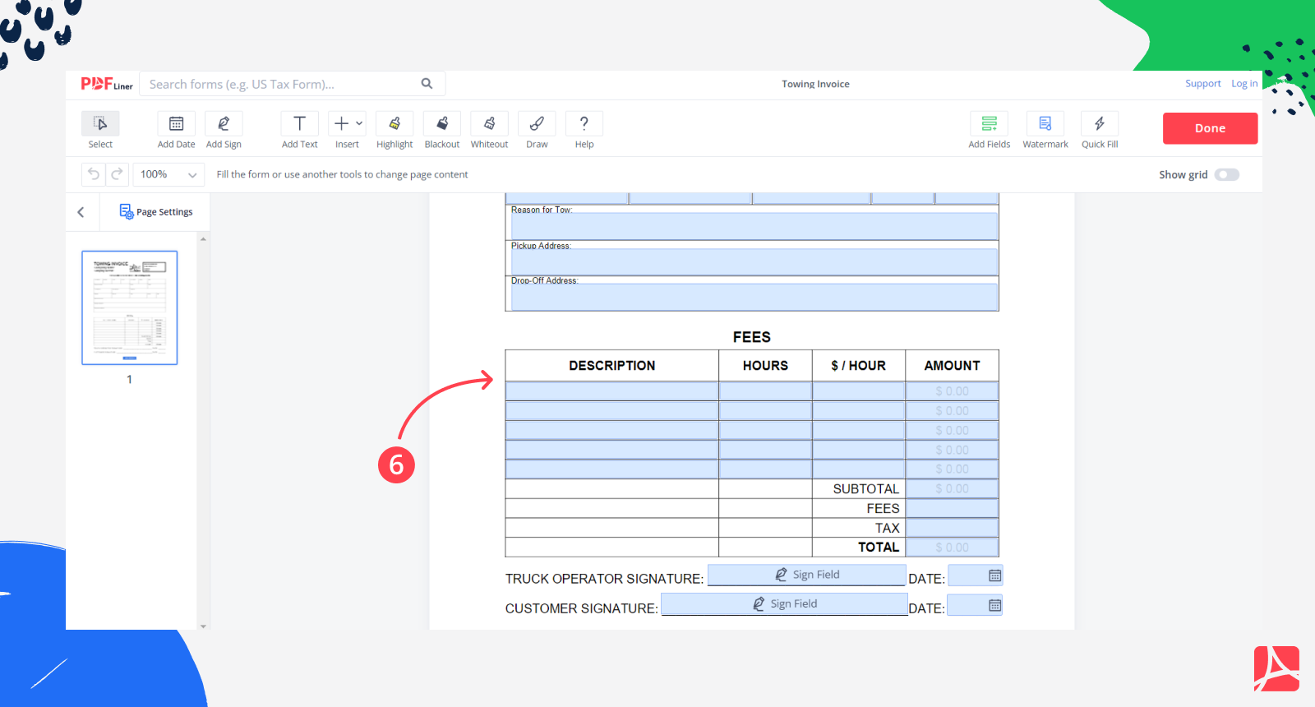Select the Blackout tool
The height and width of the screenshot is (707, 1315).
(x=442, y=130)
